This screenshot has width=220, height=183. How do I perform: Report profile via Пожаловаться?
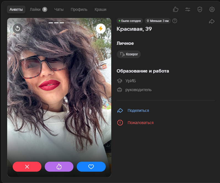pyautogui.click(x=141, y=123)
